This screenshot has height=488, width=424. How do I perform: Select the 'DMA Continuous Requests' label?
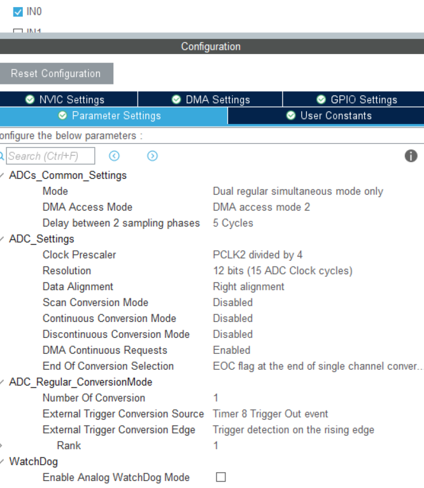(105, 350)
